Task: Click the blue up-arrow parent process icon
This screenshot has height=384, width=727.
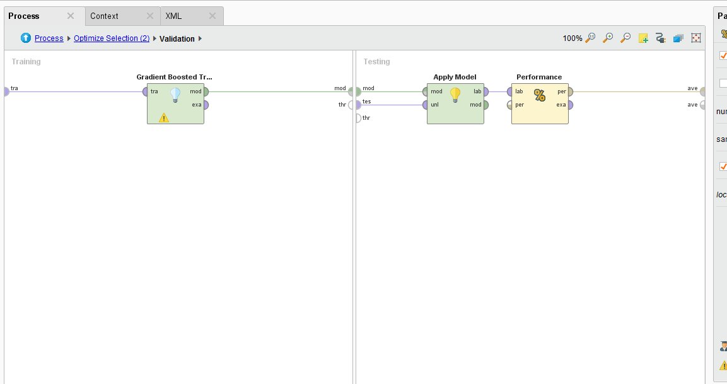Action: 25,38
